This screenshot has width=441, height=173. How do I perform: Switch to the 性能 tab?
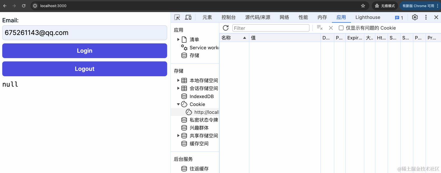coord(303,17)
